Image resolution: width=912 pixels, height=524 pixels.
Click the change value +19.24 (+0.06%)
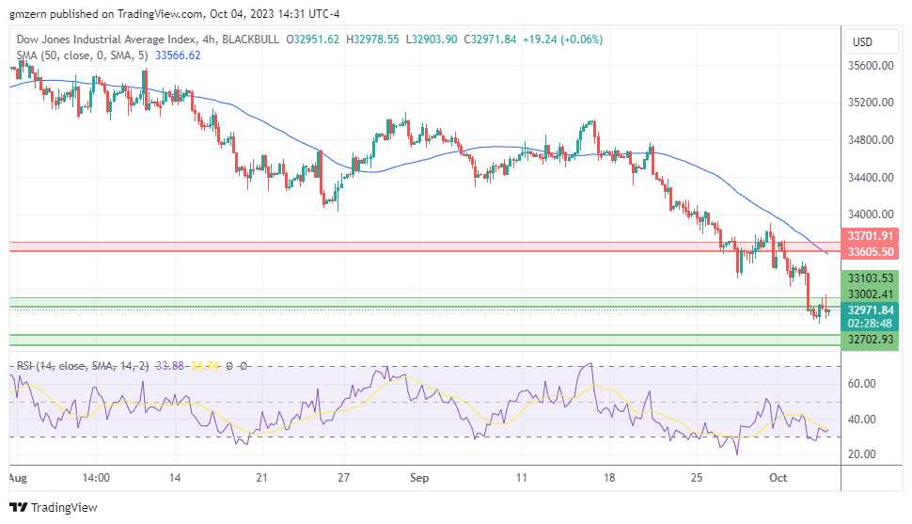(x=562, y=40)
